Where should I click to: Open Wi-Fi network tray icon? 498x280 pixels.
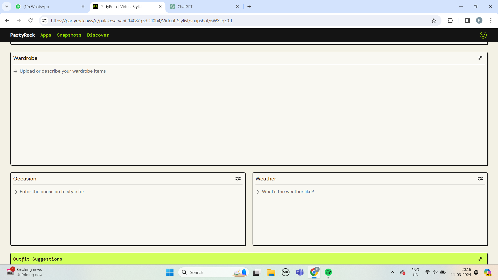click(427, 272)
